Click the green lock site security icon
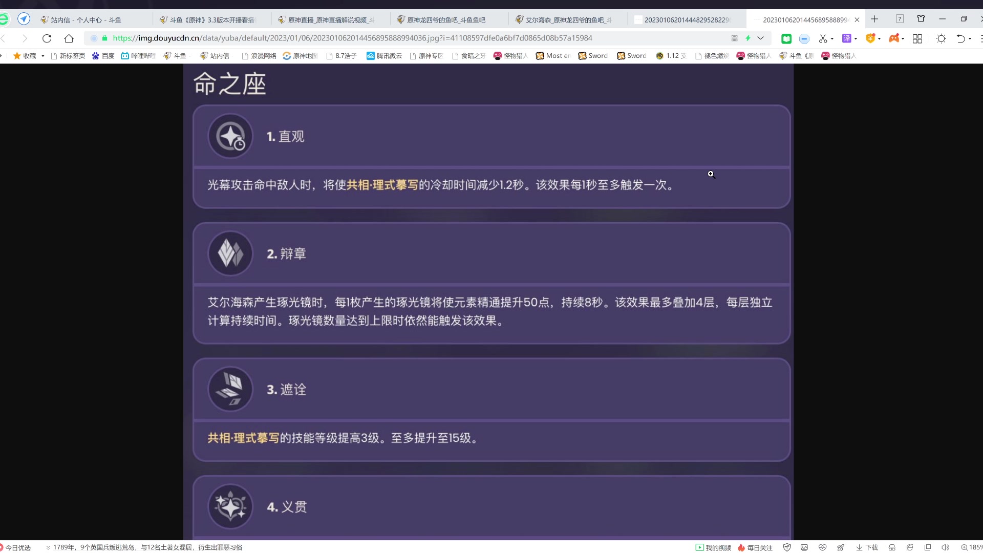The image size is (983, 553). coord(105,38)
